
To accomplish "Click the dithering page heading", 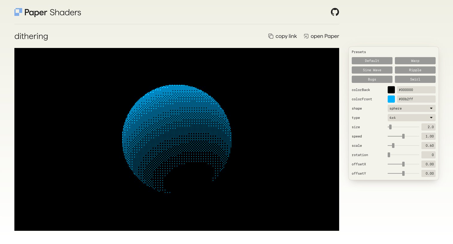I will tap(31, 36).
